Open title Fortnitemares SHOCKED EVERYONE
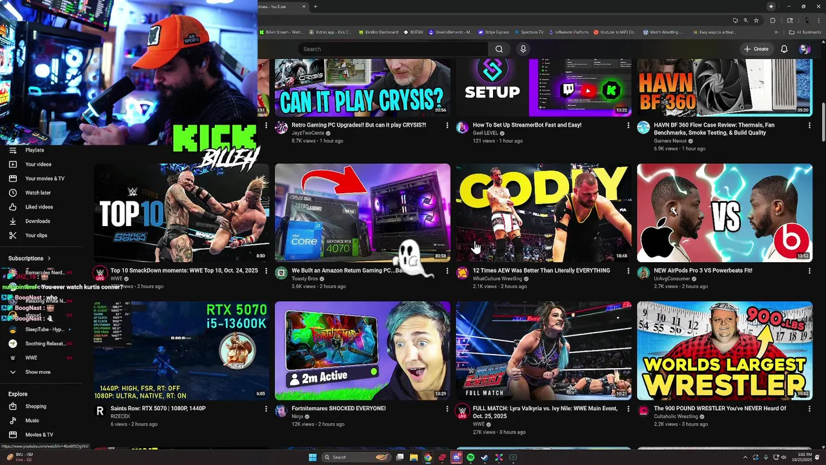Viewport: 826px width, 465px height. 339,409
